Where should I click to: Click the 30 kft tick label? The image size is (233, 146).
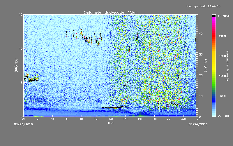tap(201, 54)
